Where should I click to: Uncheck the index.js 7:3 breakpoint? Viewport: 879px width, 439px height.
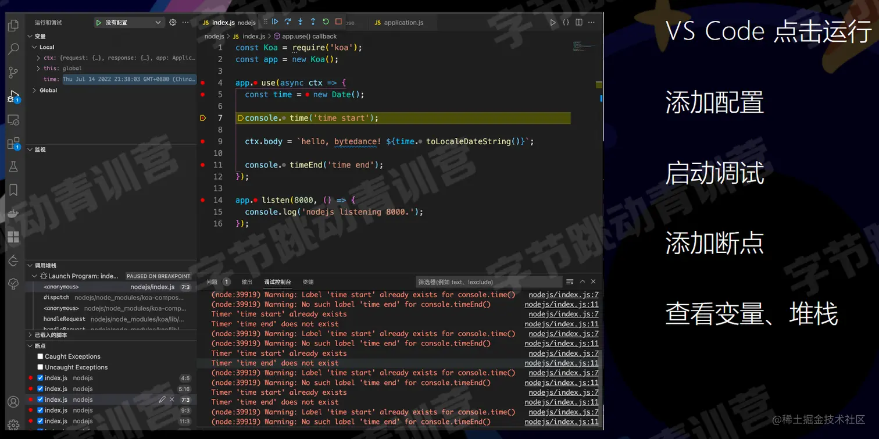tap(40, 399)
